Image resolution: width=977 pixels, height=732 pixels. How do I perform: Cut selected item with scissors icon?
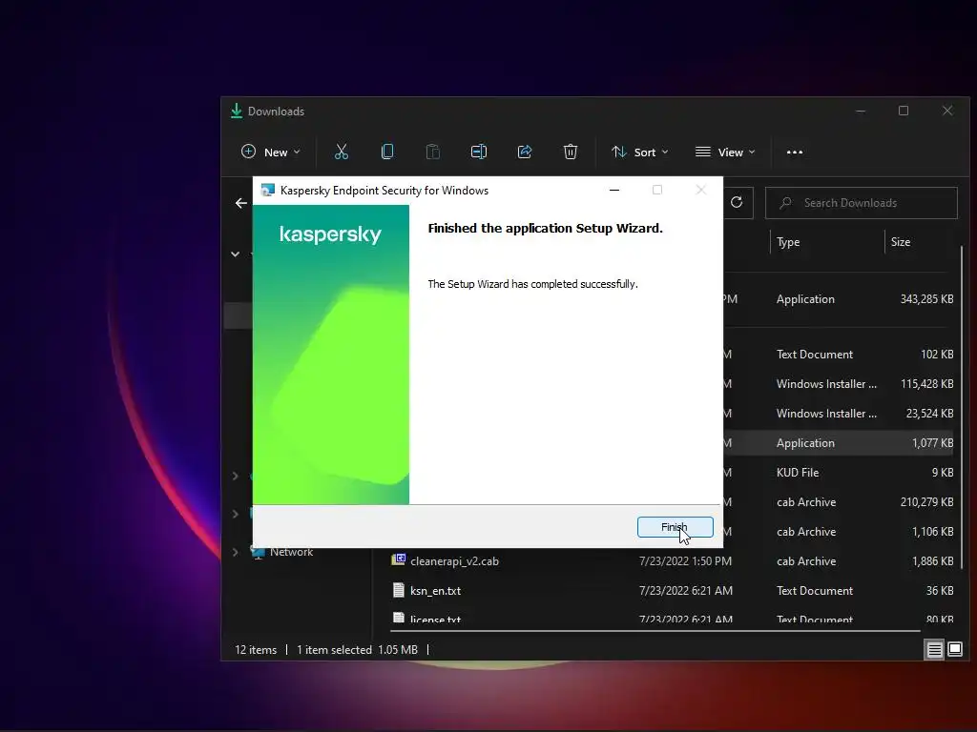pos(342,152)
